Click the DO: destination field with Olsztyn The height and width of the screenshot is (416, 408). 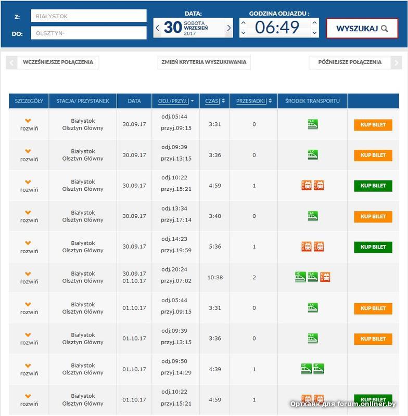(88, 33)
